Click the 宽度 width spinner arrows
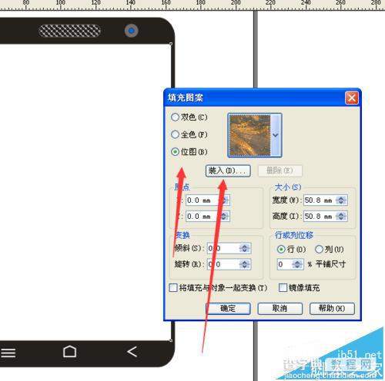The image size is (385, 381). point(341,200)
